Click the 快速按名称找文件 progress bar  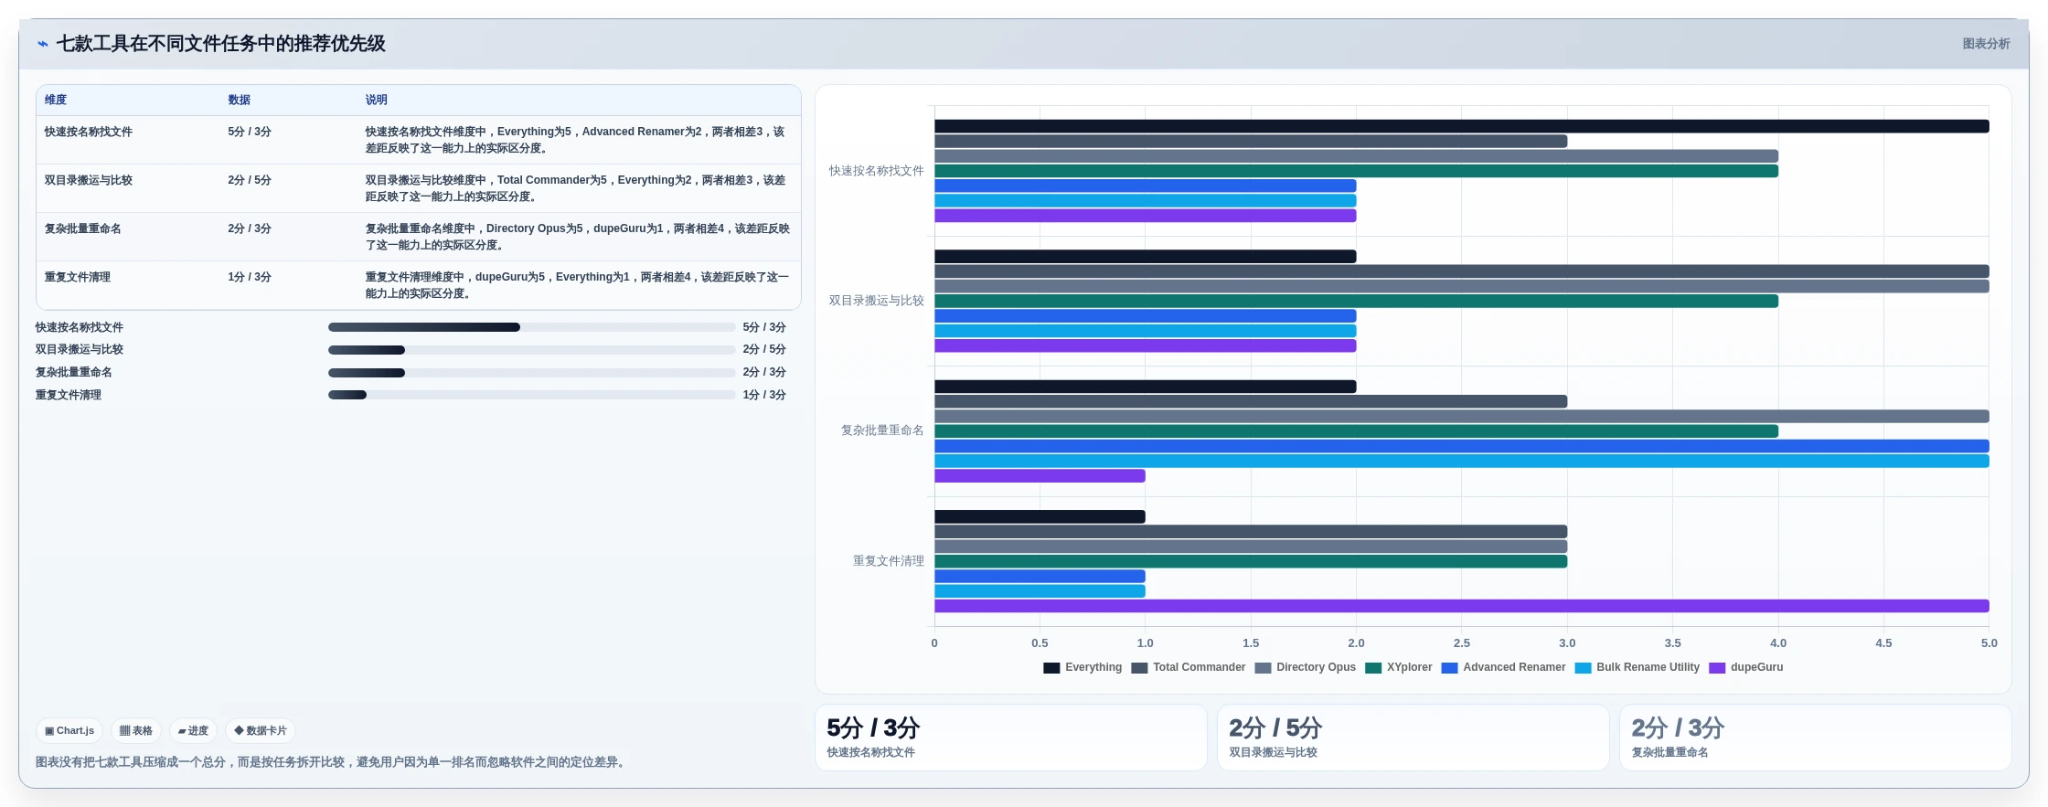click(x=532, y=327)
